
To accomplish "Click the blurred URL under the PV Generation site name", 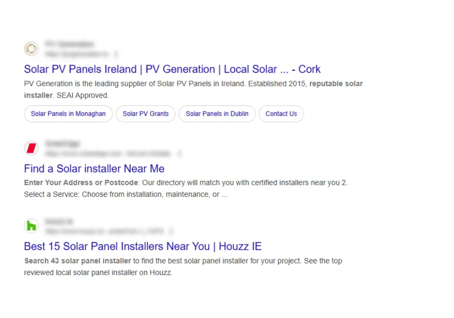I will tap(77, 54).
